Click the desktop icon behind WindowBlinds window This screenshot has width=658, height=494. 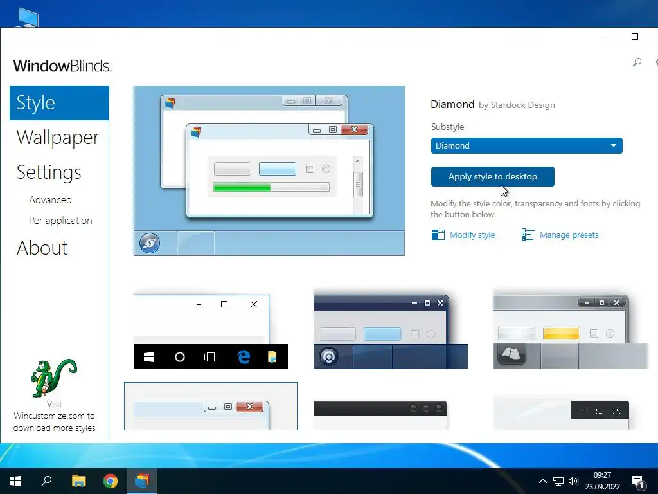coord(28,19)
